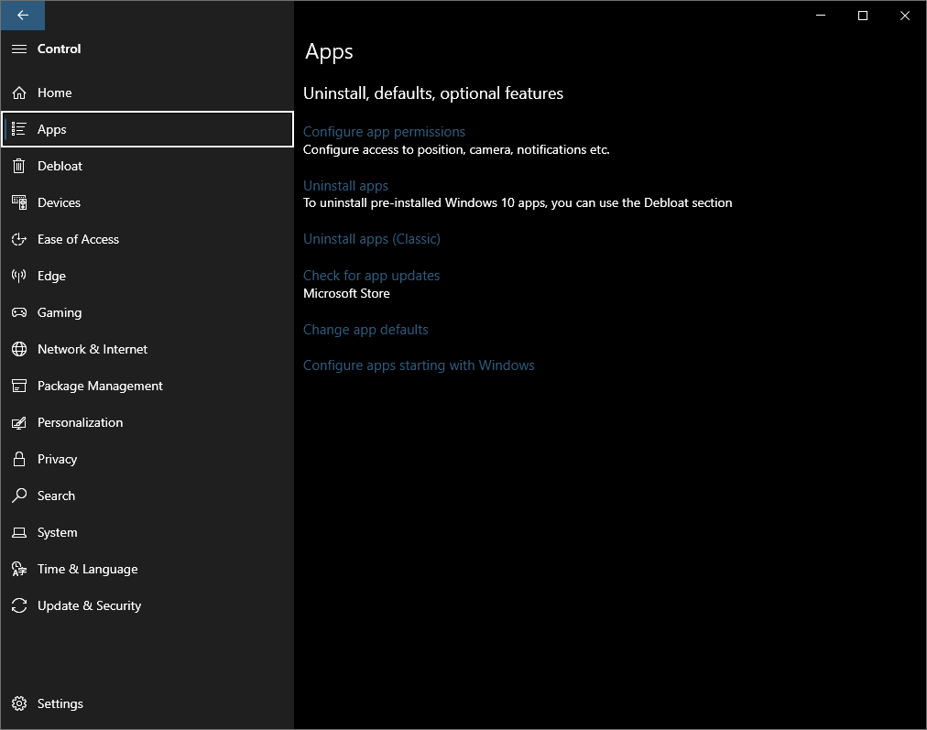Open Ease of Access settings
Viewport: 927px width, 730px height.
click(x=147, y=239)
